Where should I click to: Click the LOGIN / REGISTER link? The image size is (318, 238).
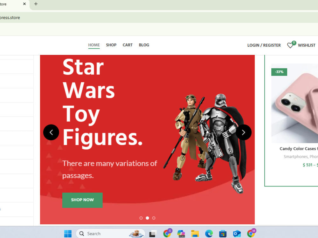[264, 45]
